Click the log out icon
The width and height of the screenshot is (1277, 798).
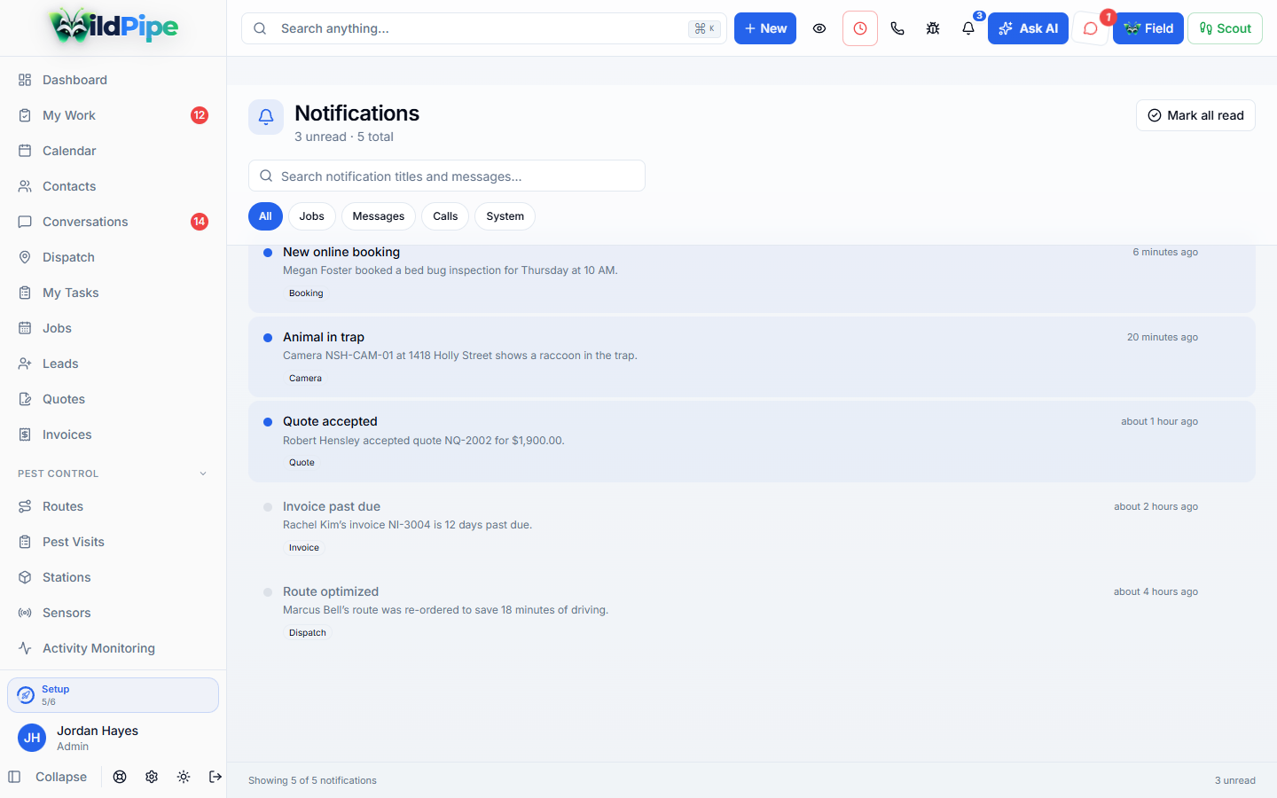point(215,777)
